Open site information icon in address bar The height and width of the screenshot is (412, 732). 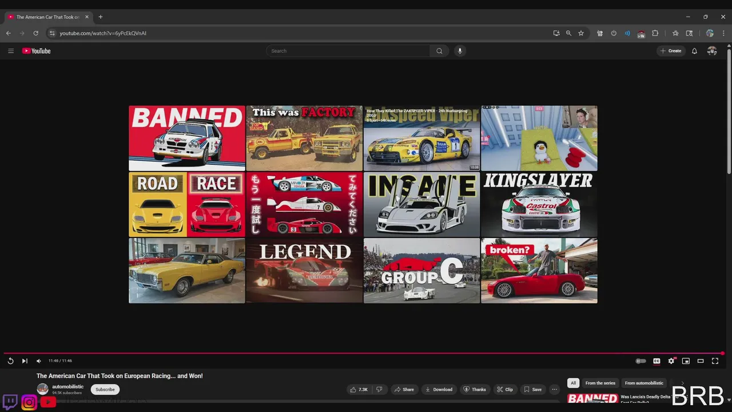click(x=52, y=33)
